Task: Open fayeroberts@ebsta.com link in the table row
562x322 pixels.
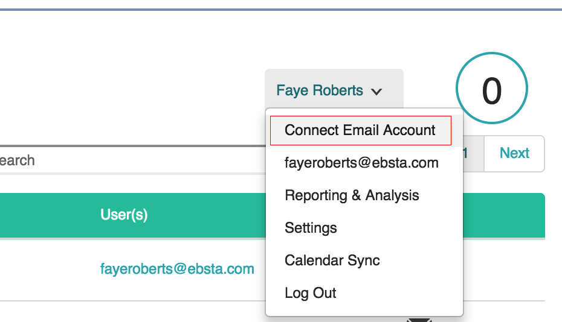Action: tap(177, 269)
